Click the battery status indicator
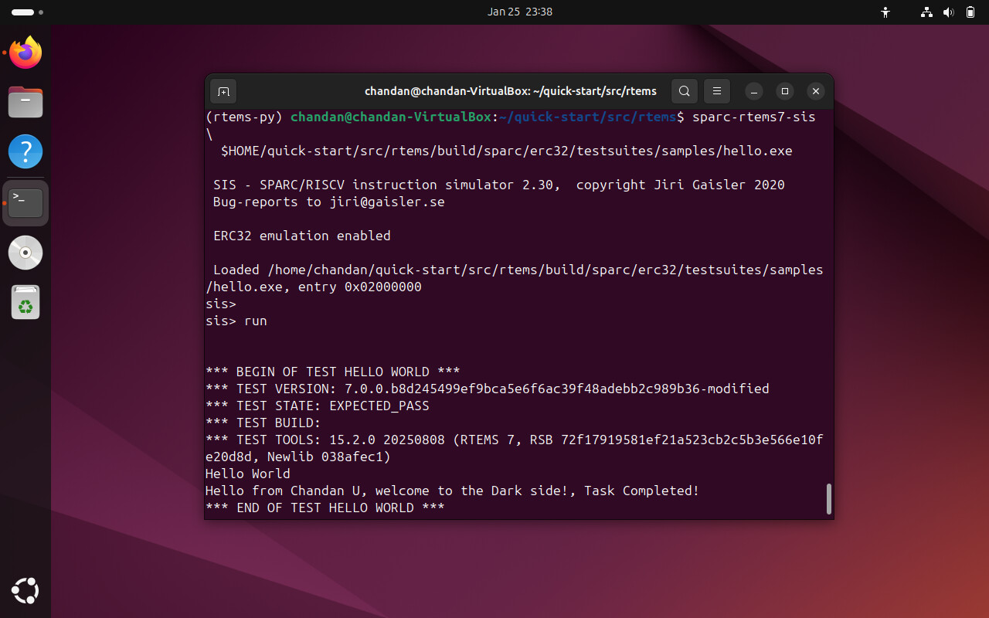Viewport: 989px width, 618px height. (970, 12)
